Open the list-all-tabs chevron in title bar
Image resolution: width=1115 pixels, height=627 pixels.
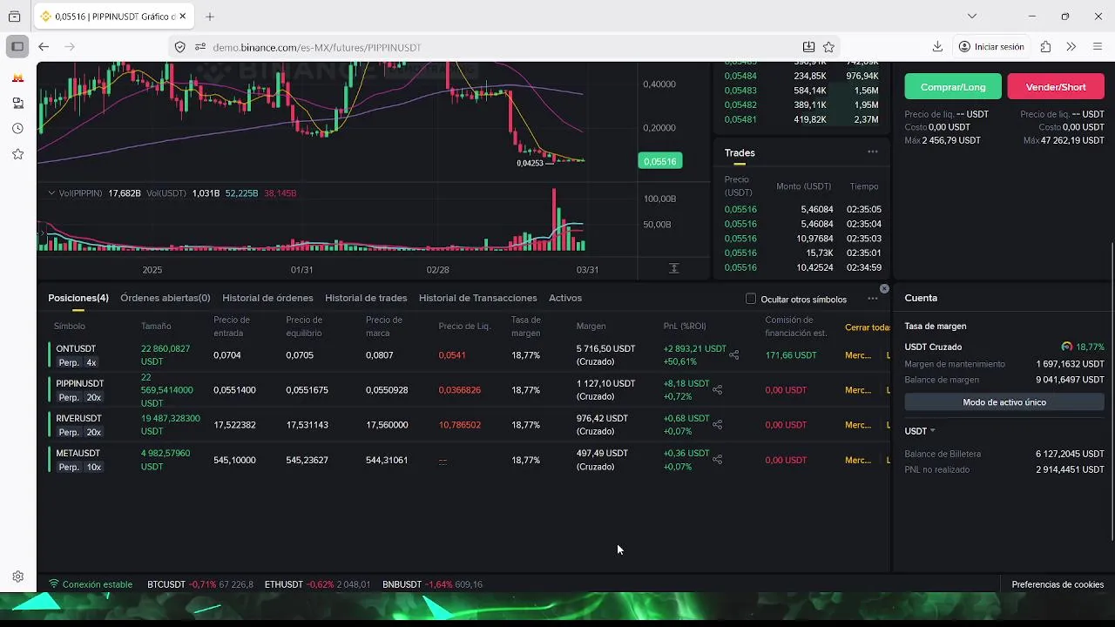pyautogui.click(x=972, y=17)
